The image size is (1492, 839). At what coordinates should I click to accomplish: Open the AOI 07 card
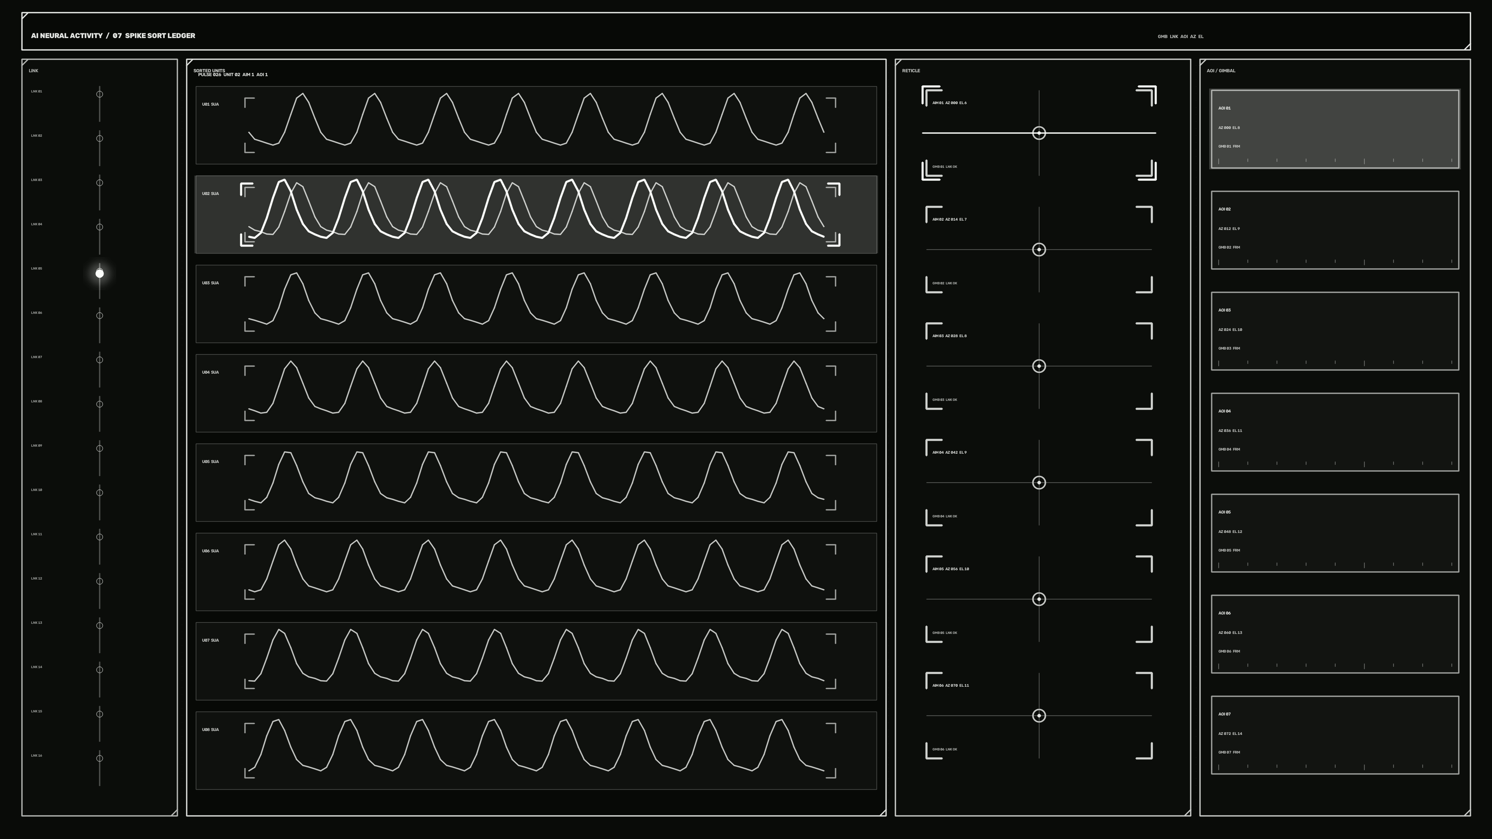click(1335, 735)
